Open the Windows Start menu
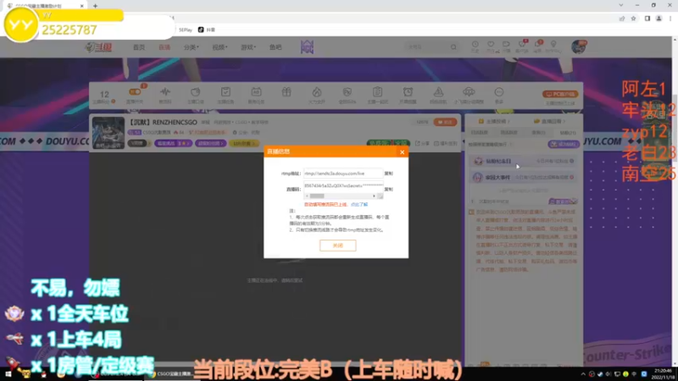This screenshot has width=678, height=381. coord(8,374)
